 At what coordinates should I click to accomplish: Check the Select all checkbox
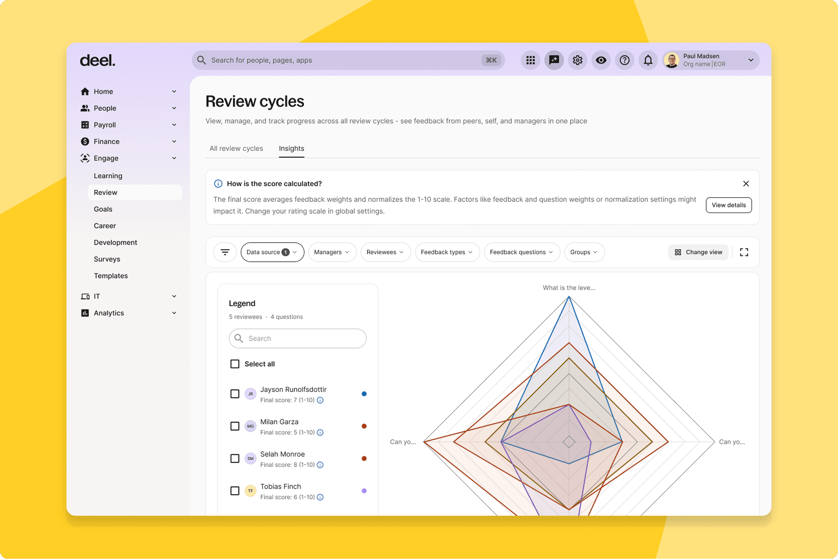point(235,364)
